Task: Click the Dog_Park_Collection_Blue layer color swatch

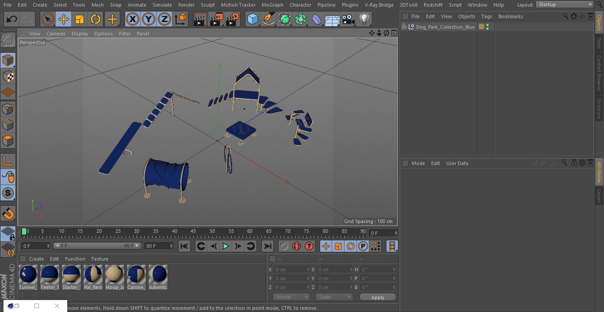Action: pos(482,27)
